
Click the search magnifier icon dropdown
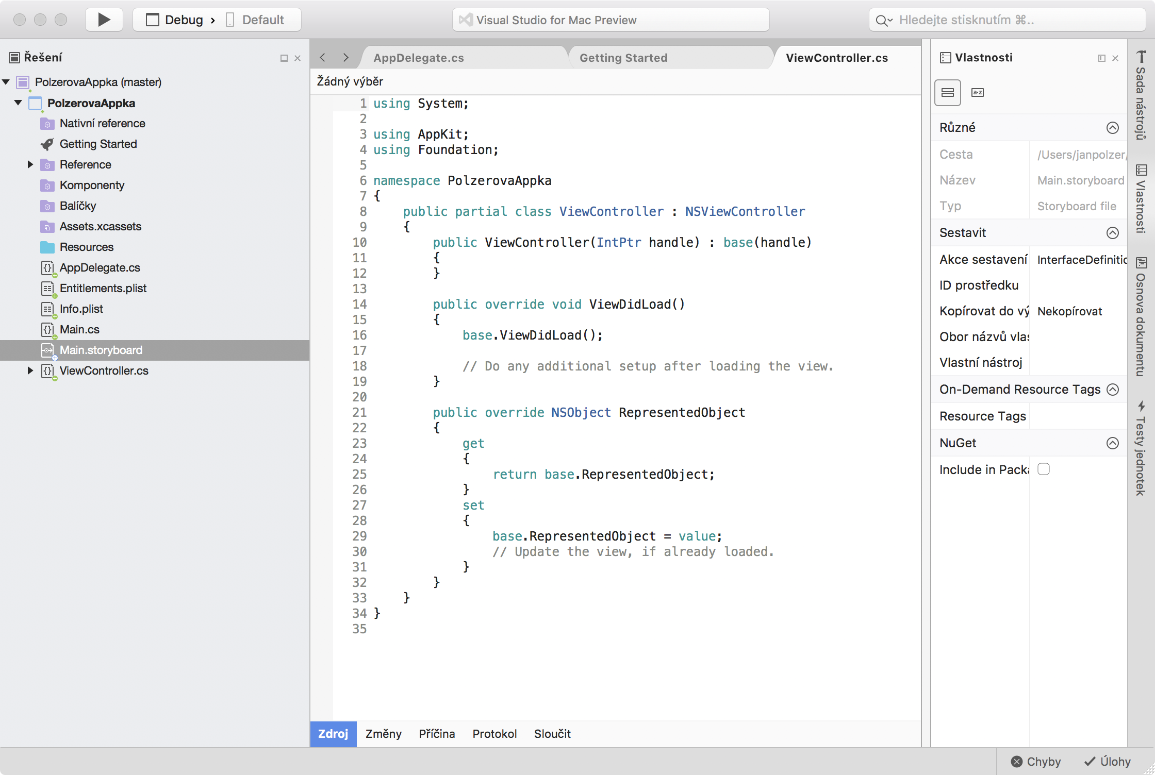(884, 21)
